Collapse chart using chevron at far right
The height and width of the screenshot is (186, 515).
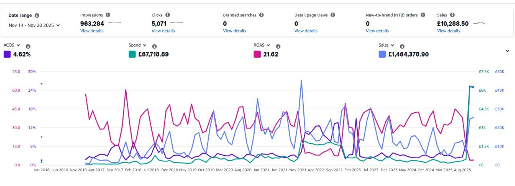point(508,51)
